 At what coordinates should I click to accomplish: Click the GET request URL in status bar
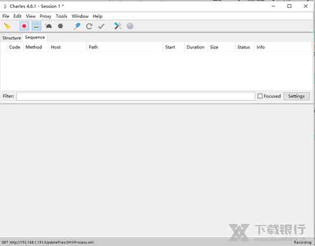pos(48,242)
